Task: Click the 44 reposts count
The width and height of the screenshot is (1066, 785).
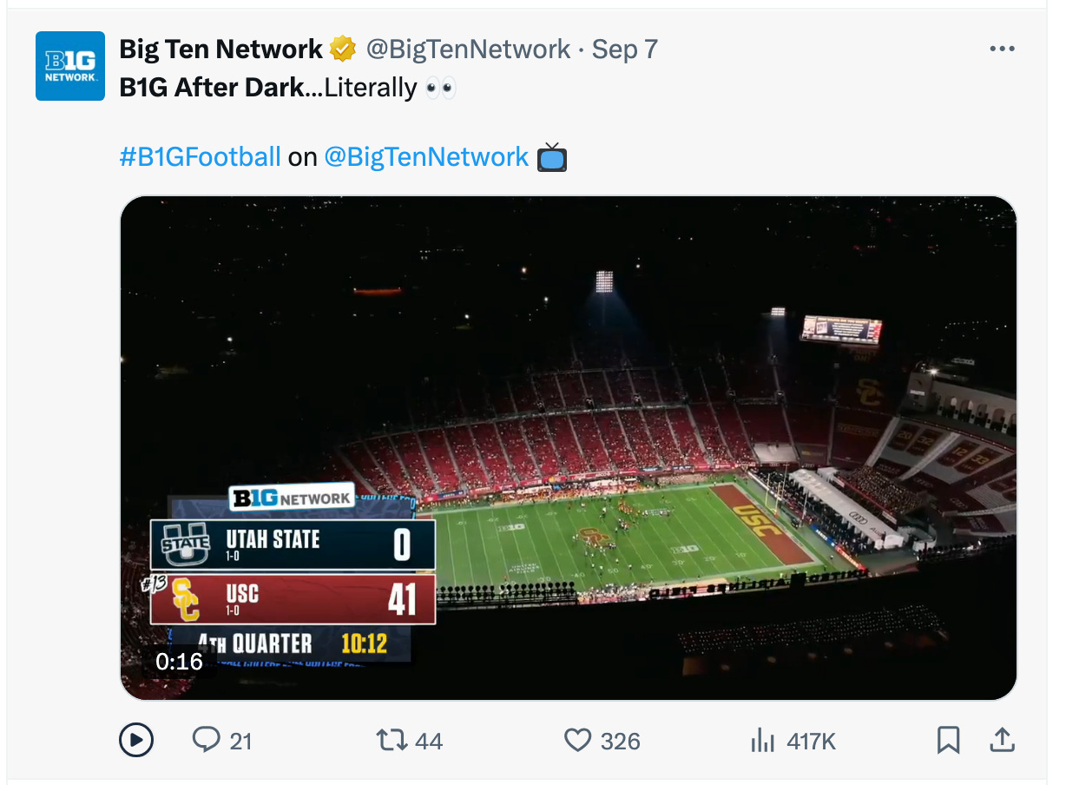Action: point(429,742)
